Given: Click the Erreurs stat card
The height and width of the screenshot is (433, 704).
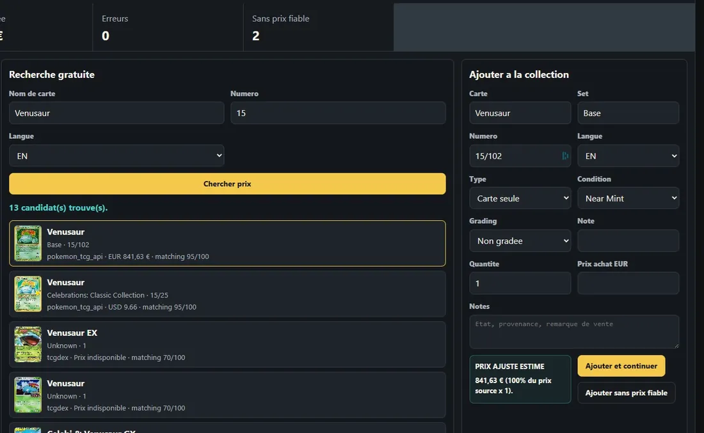Looking at the screenshot, I should [168, 27].
